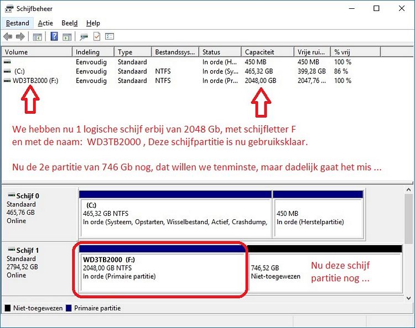Maximize the Schijfbeheer window
415x328 pixels.
(x=376, y=8)
